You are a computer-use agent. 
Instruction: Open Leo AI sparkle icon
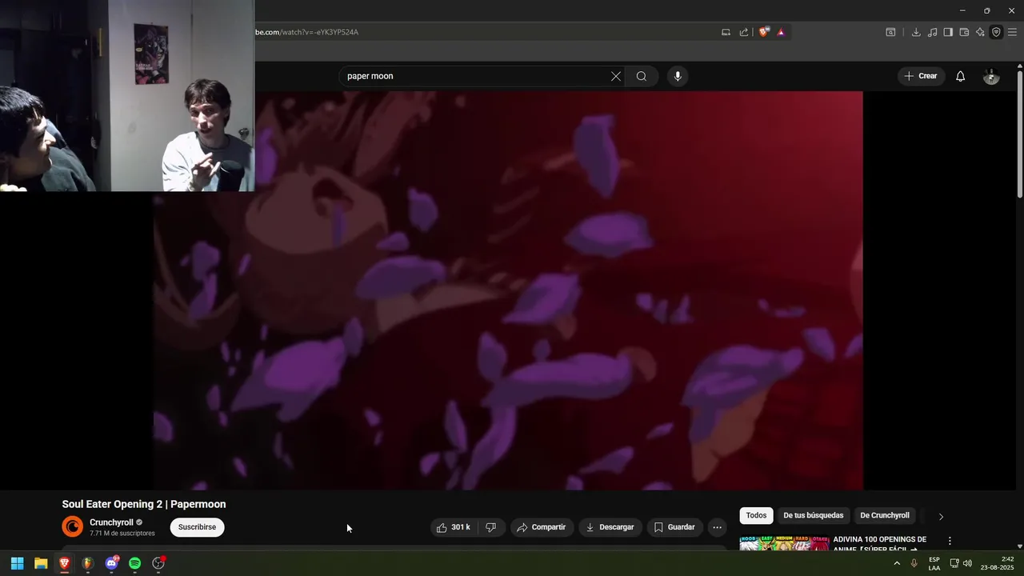[980, 32]
